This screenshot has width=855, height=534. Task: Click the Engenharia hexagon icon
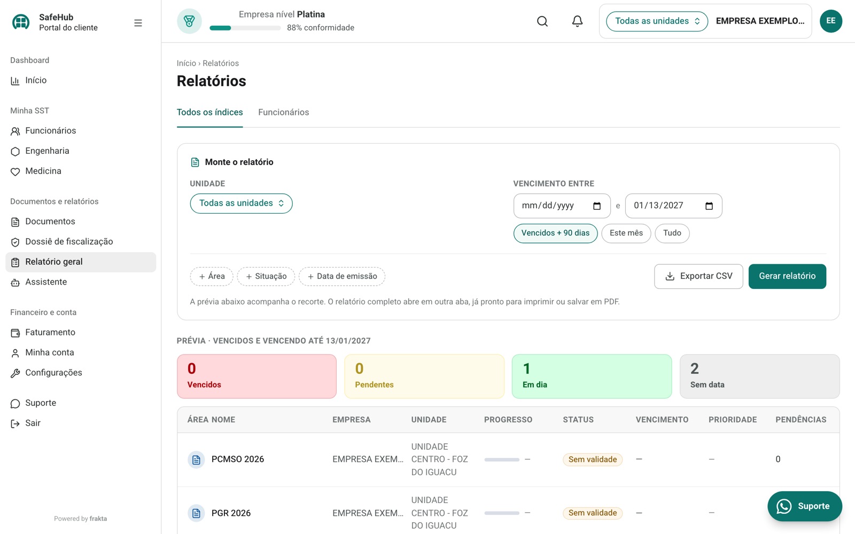click(x=15, y=151)
